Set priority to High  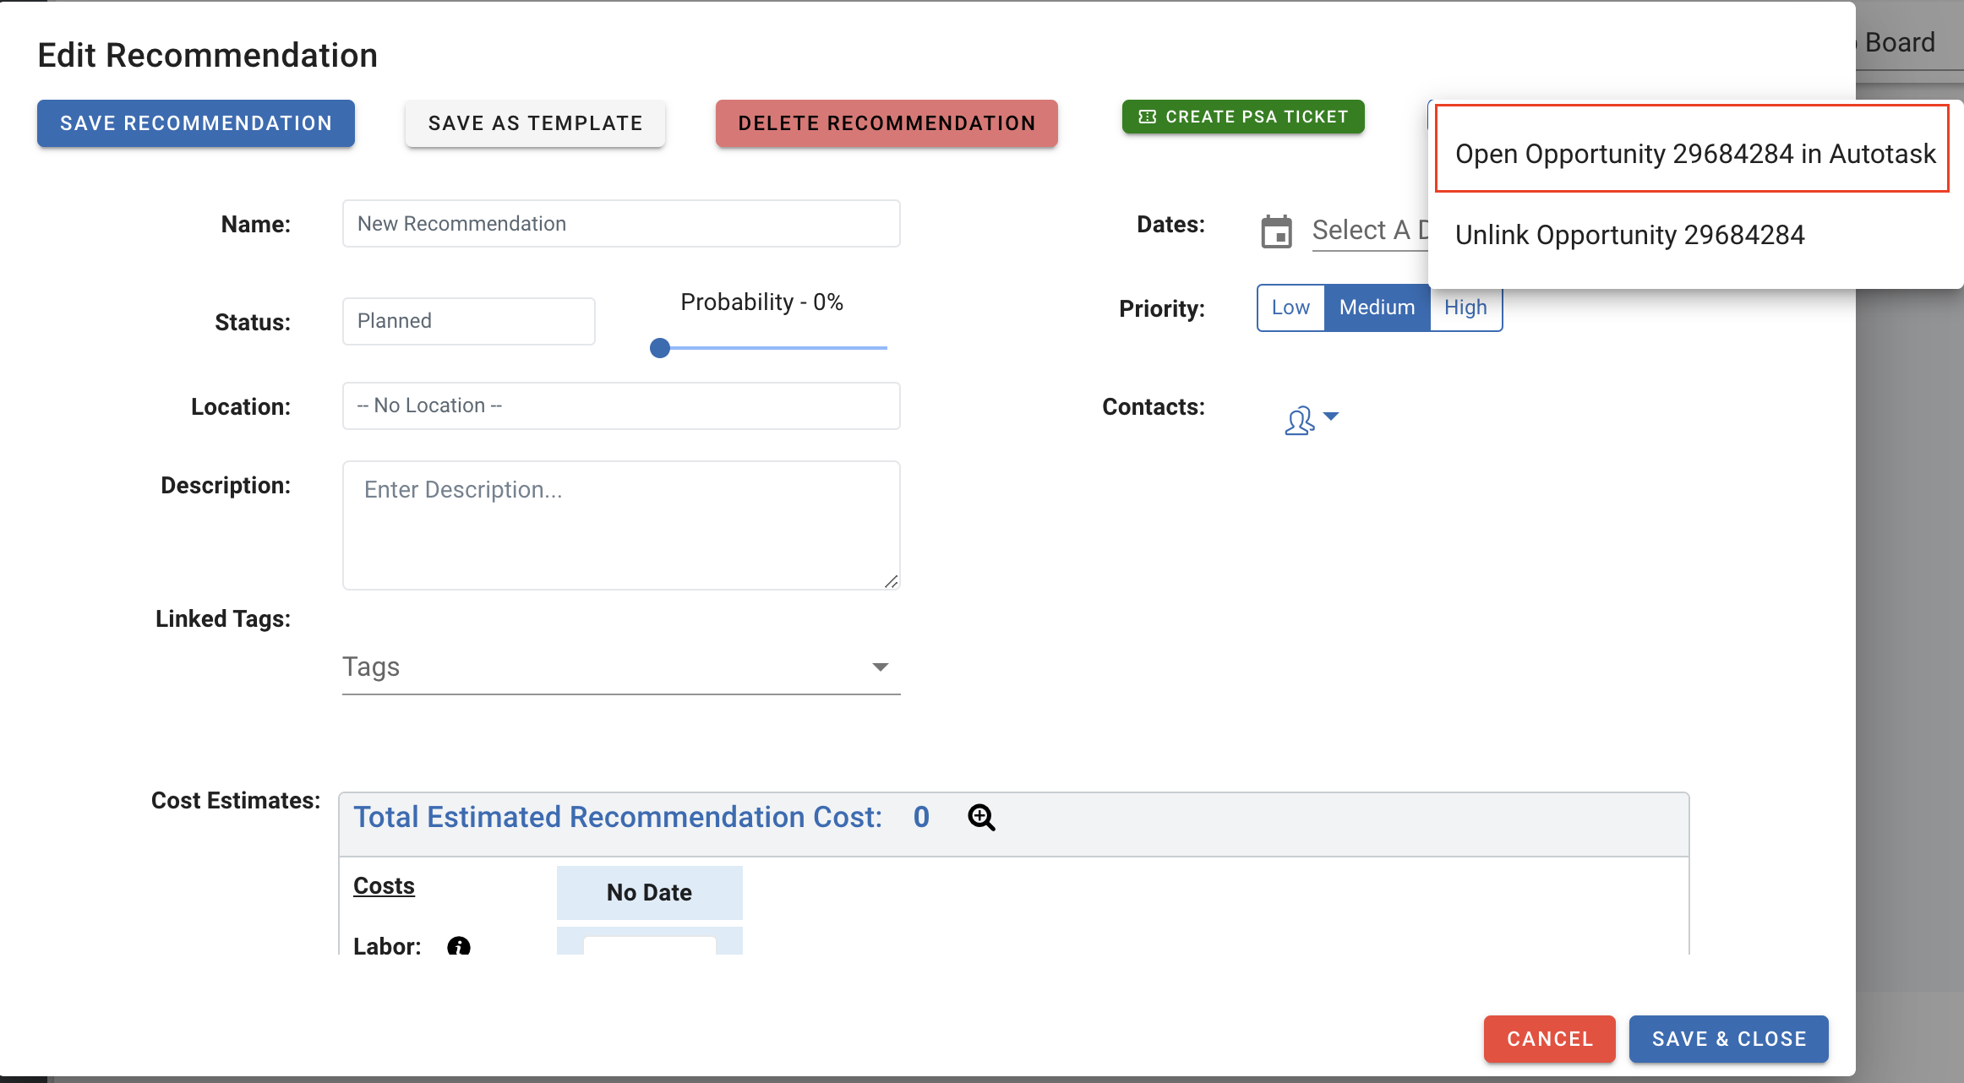click(1465, 307)
